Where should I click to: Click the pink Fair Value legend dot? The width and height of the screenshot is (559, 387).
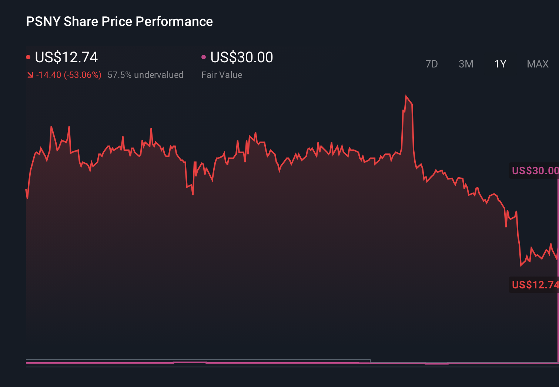[203, 57]
